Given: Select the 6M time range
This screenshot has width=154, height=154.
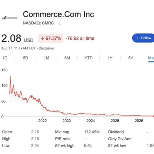Looking at the screenshot, I should (67, 58).
